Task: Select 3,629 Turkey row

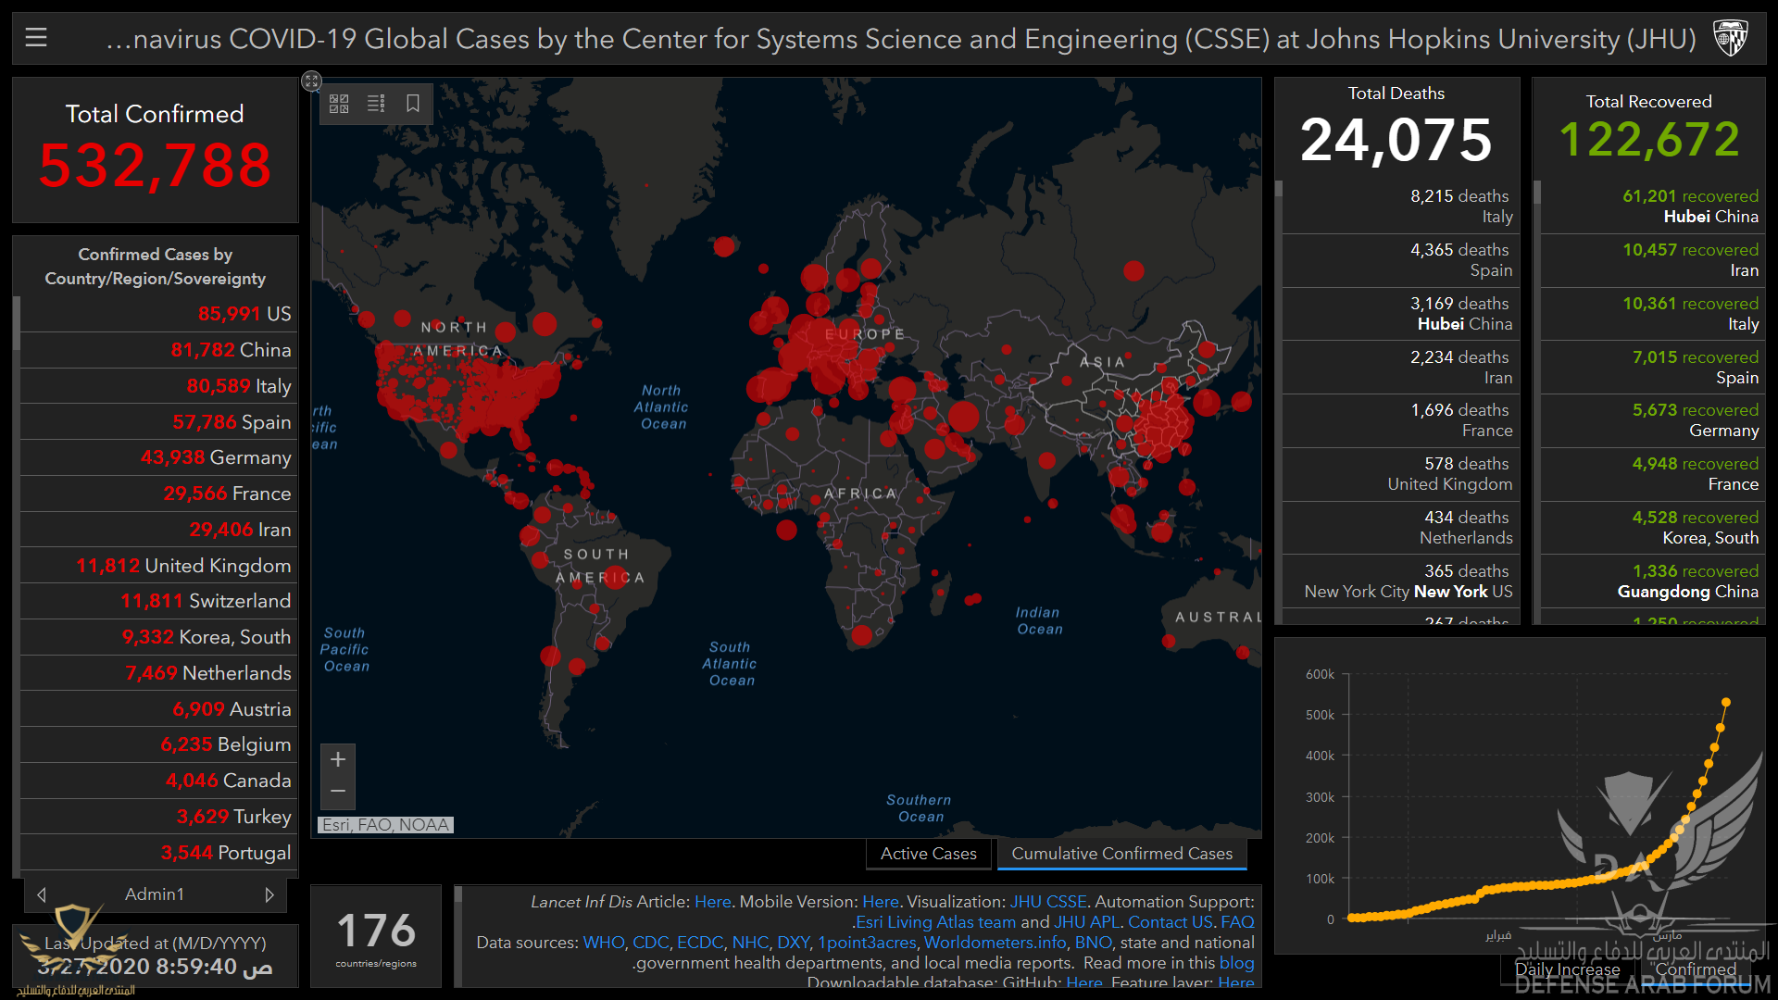Action: point(158,817)
